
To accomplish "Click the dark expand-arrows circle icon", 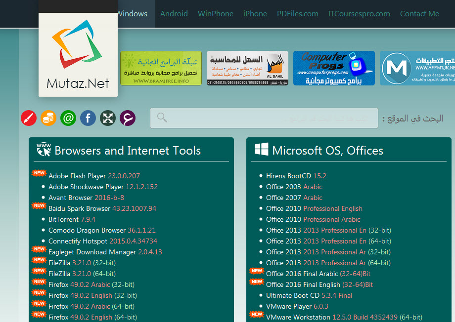I will 108,118.
